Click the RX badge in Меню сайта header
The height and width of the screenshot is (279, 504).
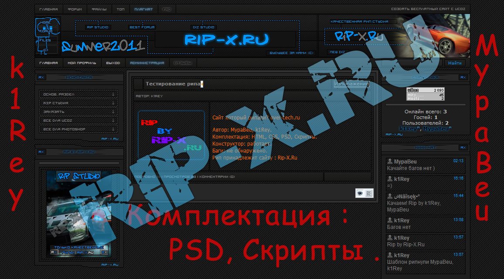[x=41, y=78]
